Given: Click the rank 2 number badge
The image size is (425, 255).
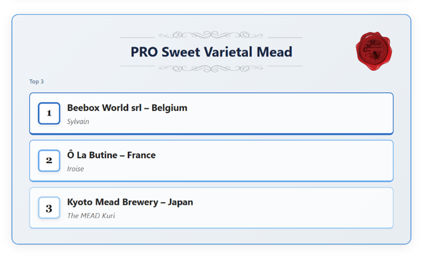Looking at the screenshot, I should pos(49,161).
